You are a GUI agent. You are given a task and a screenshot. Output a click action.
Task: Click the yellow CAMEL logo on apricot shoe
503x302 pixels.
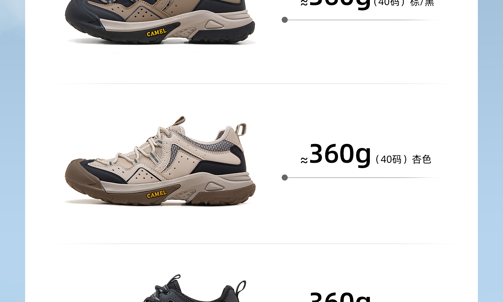coord(157,194)
